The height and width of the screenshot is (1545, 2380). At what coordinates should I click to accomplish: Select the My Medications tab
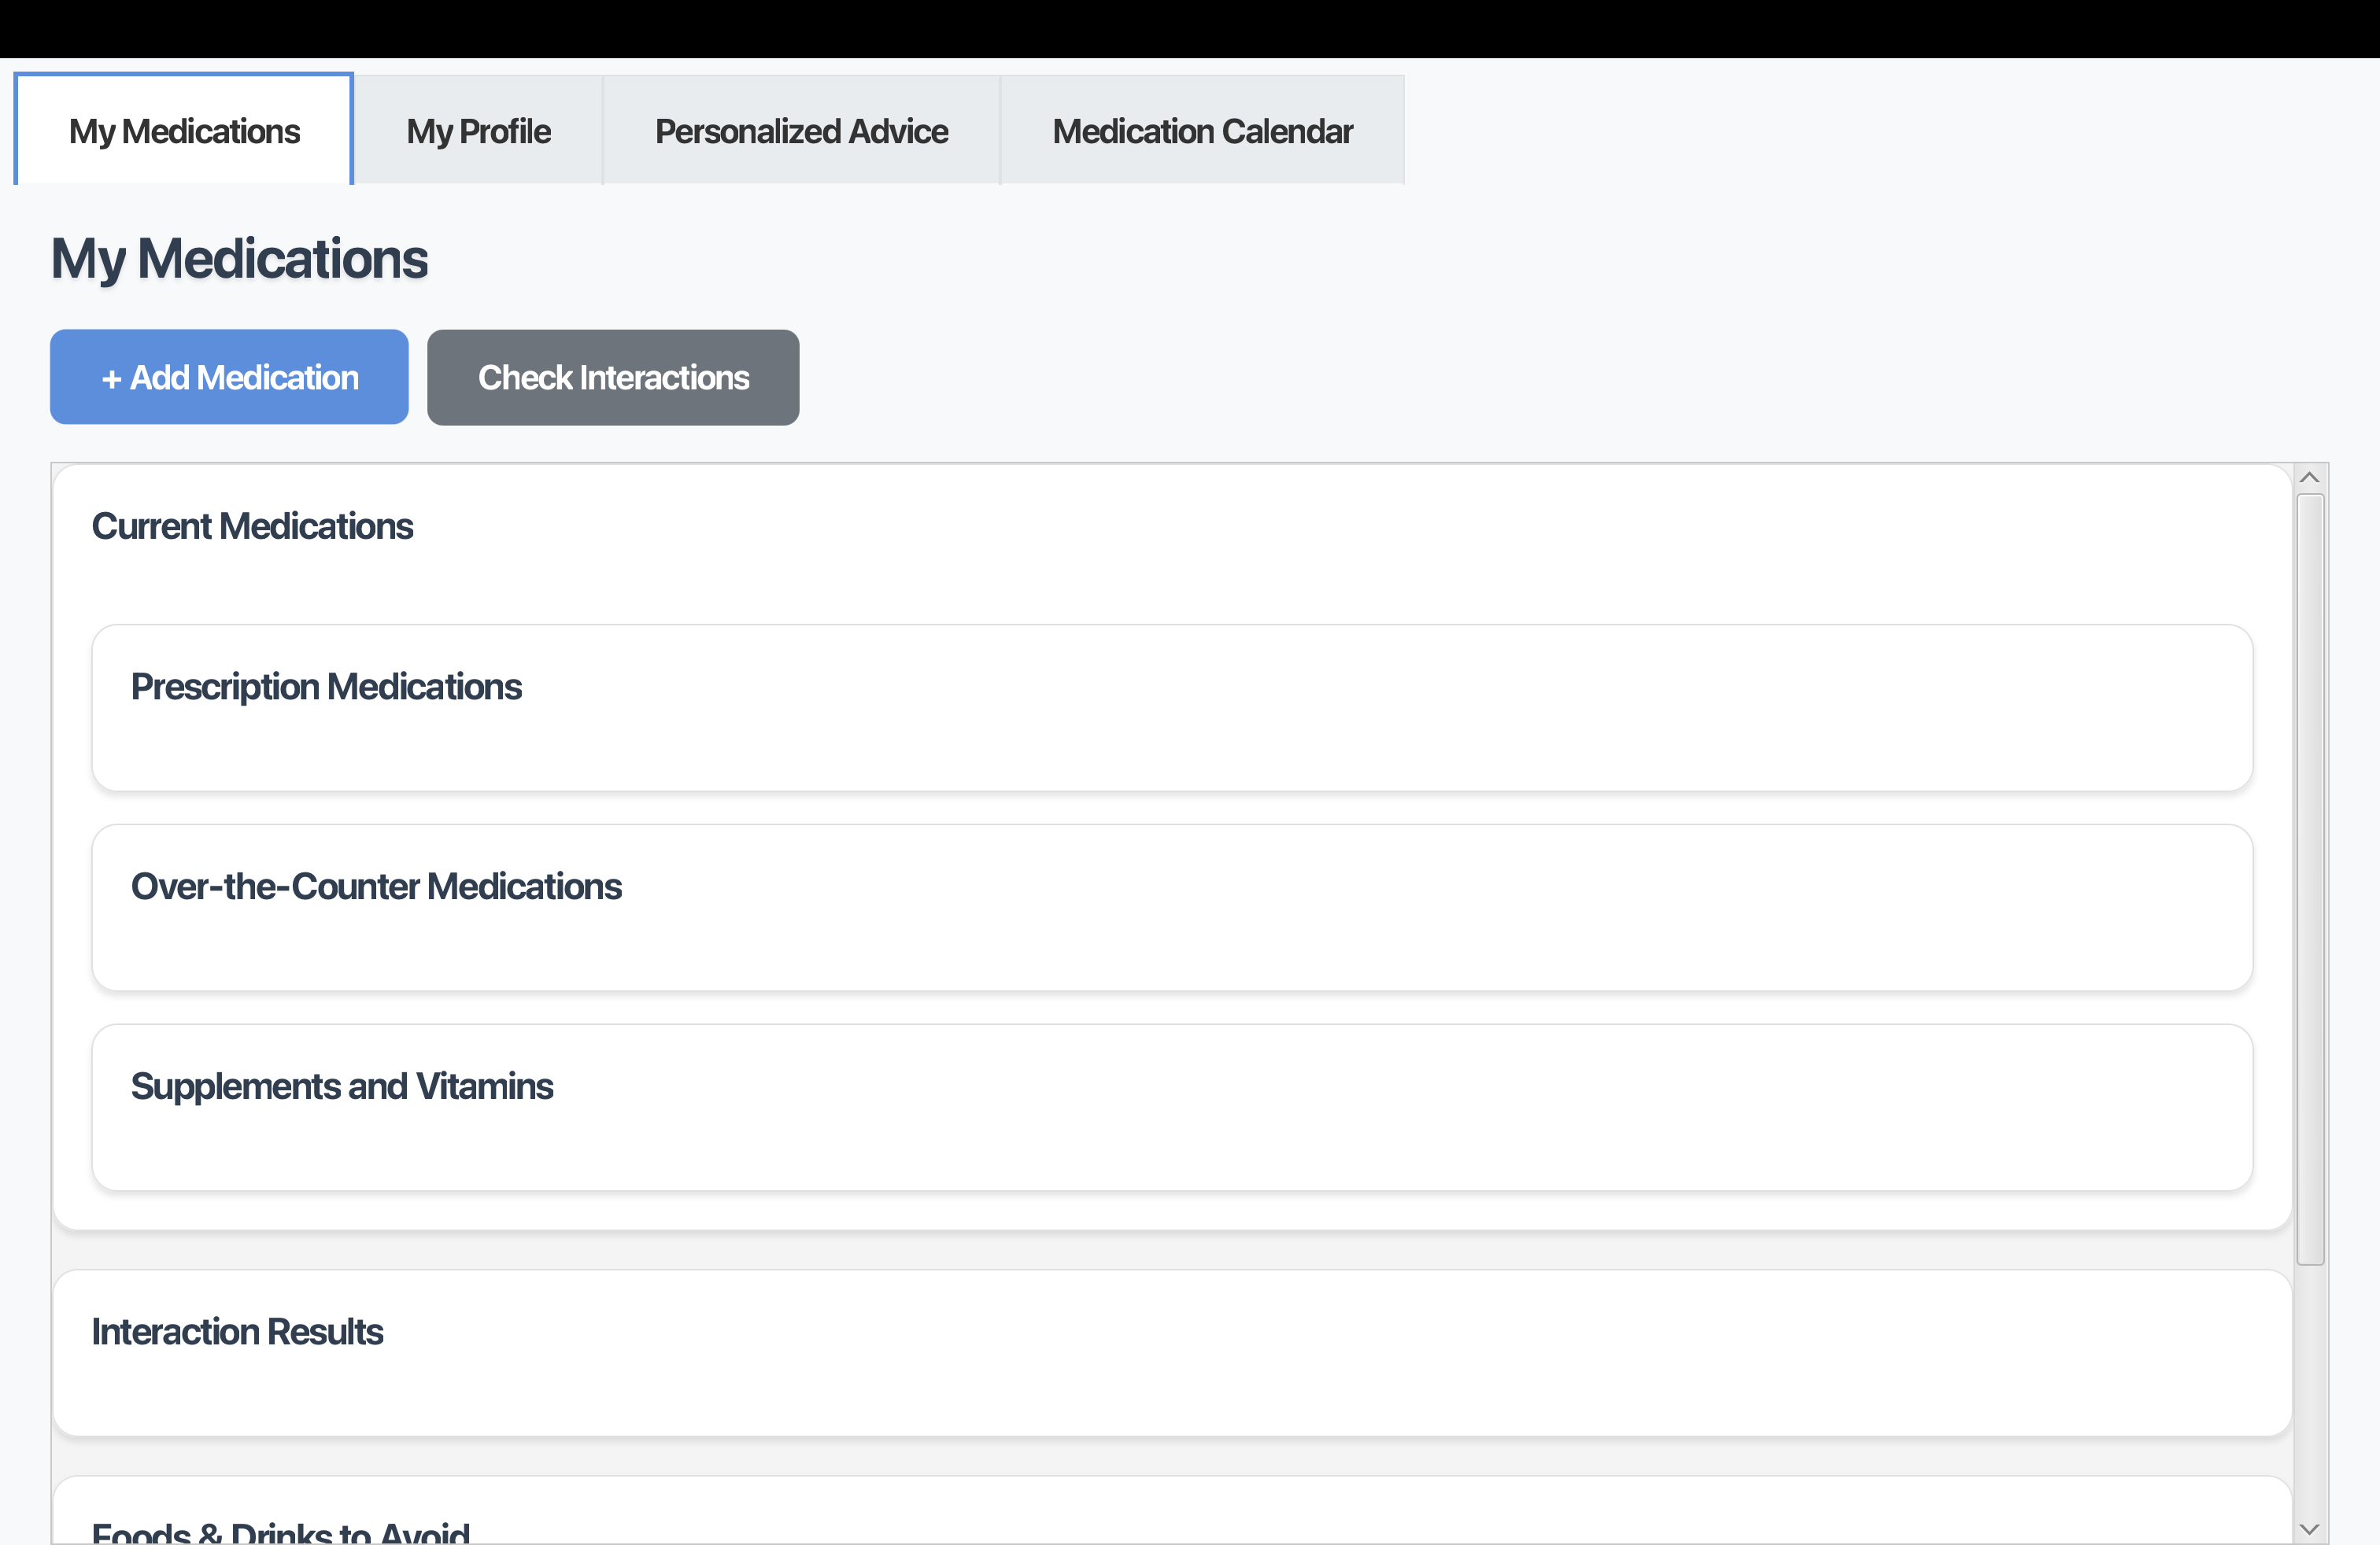(184, 131)
